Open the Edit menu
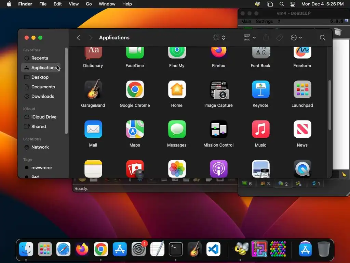The height and width of the screenshot is (263, 350). [57, 4]
